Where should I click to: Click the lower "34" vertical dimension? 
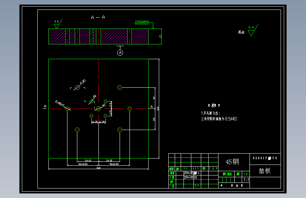click(154, 119)
